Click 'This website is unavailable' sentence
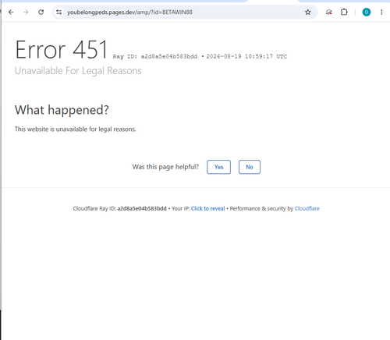This screenshot has width=390, height=340. (x=76, y=129)
